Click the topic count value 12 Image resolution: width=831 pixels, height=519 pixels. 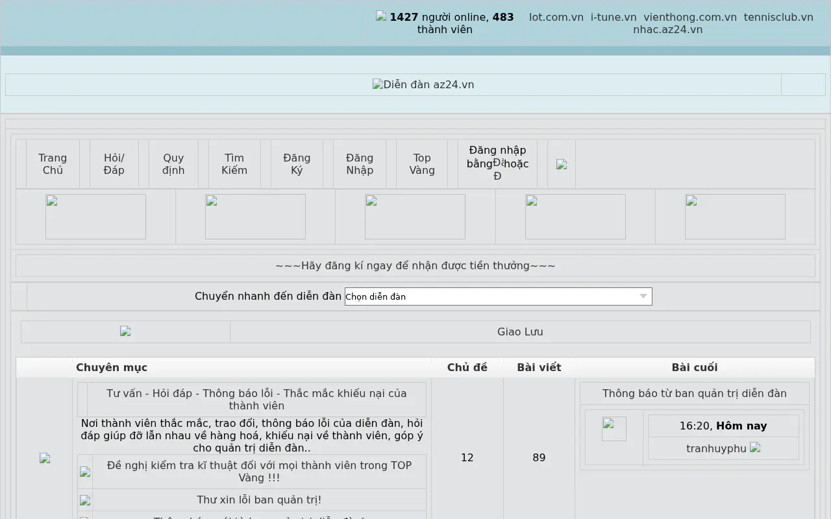click(x=467, y=458)
